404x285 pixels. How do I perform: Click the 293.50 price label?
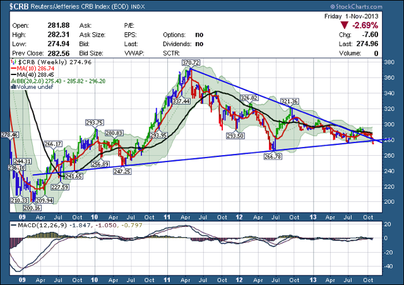click(235, 136)
